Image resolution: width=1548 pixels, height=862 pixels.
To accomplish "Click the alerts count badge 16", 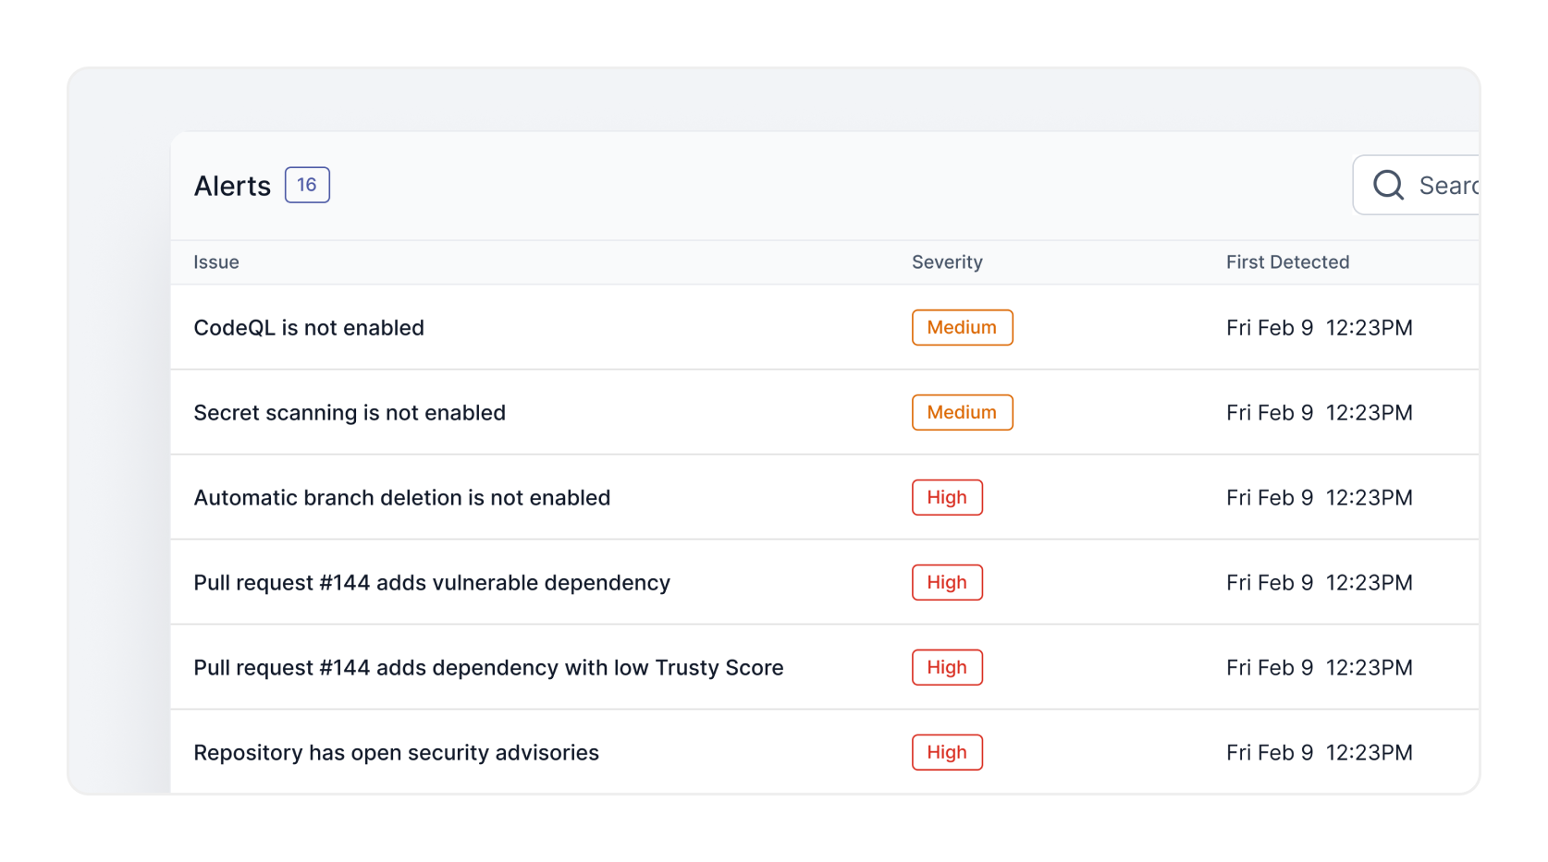I will [x=307, y=185].
